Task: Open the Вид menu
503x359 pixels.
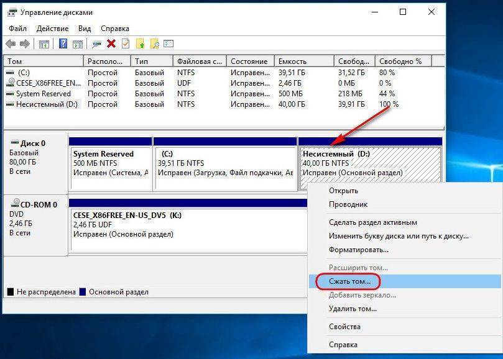Action: 85,29
